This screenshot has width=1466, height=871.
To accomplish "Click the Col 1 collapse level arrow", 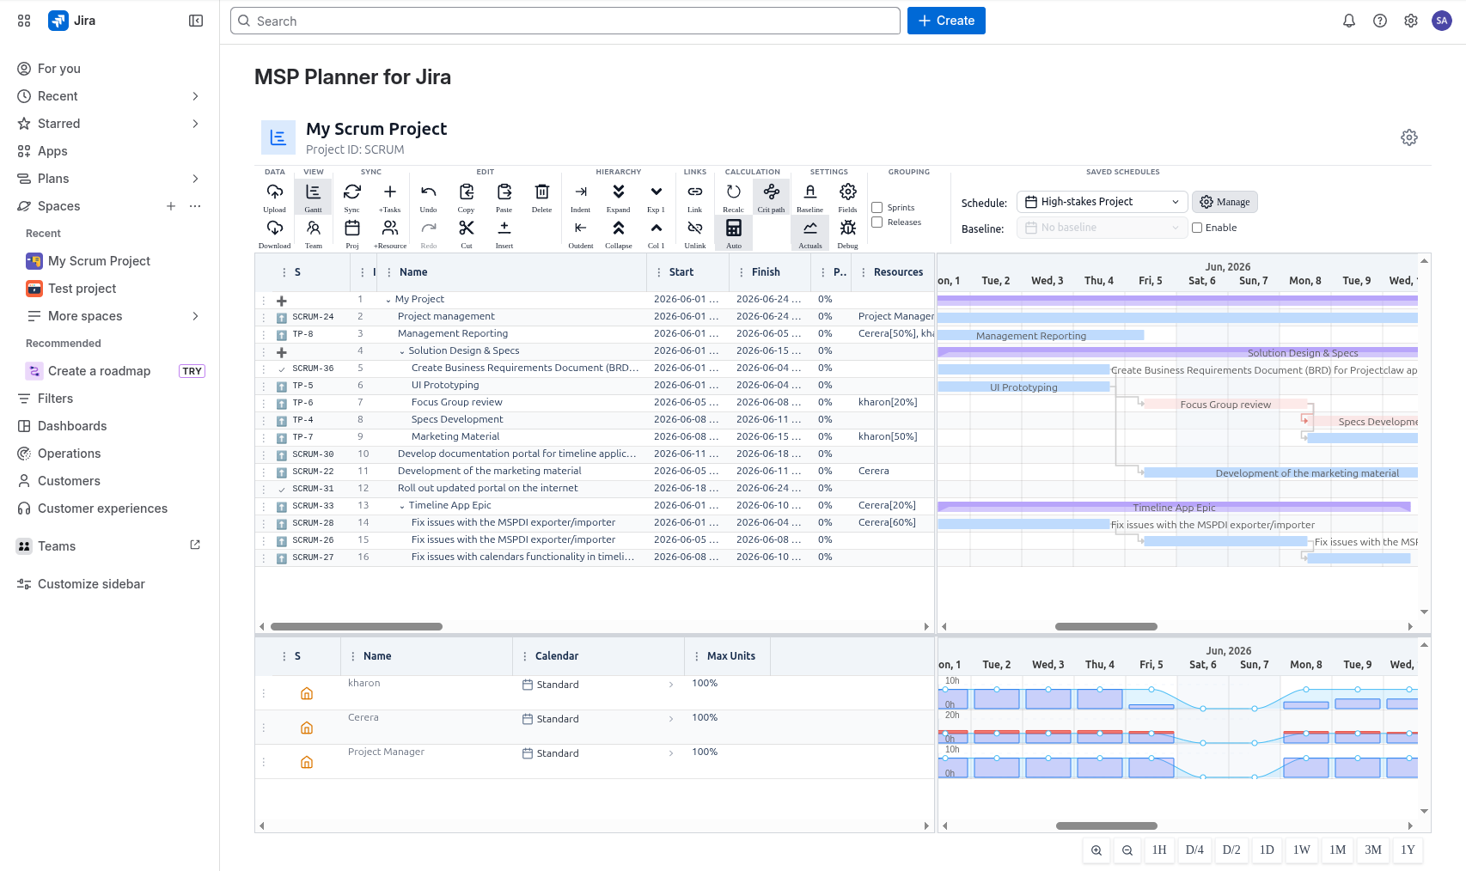I will (x=657, y=233).
